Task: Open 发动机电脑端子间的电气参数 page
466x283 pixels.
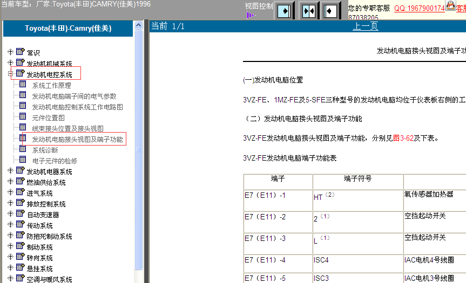Action: coord(75,96)
